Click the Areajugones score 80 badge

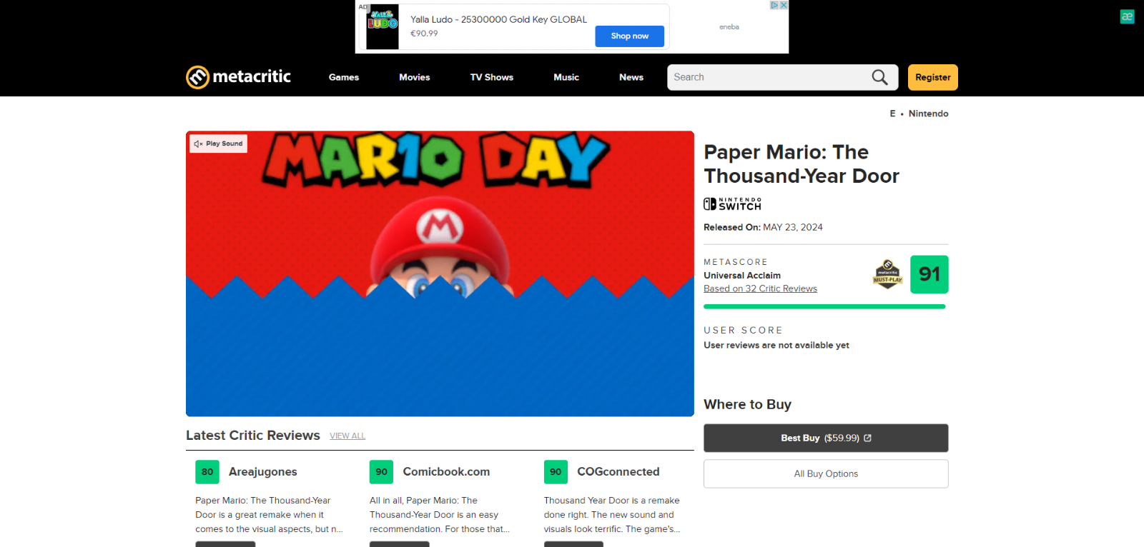[207, 472]
